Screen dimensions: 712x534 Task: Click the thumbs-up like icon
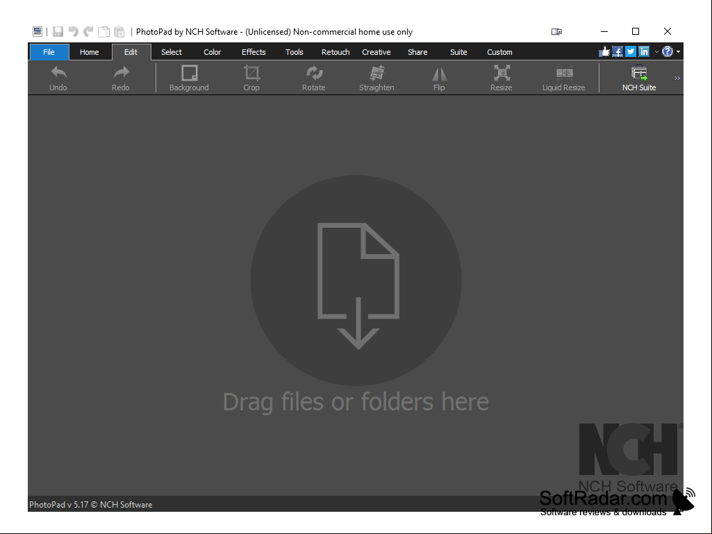pyautogui.click(x=604, y=52)
